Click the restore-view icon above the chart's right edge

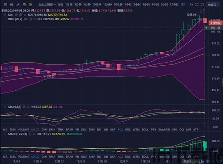pos(202,11)
